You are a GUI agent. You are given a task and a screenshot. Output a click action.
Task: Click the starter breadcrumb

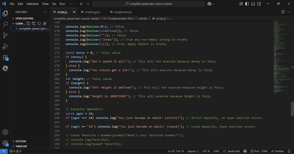click(143, 19)
